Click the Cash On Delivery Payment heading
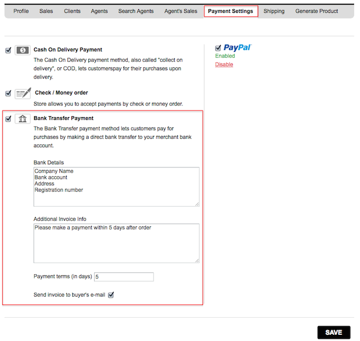This screenshot has width=360, height=341. coord(68,50)
